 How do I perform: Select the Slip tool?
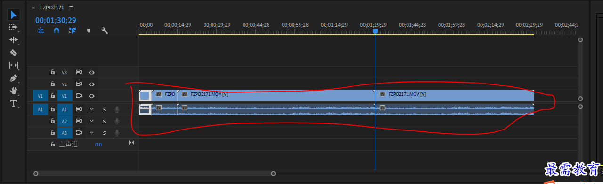[14, 65]
